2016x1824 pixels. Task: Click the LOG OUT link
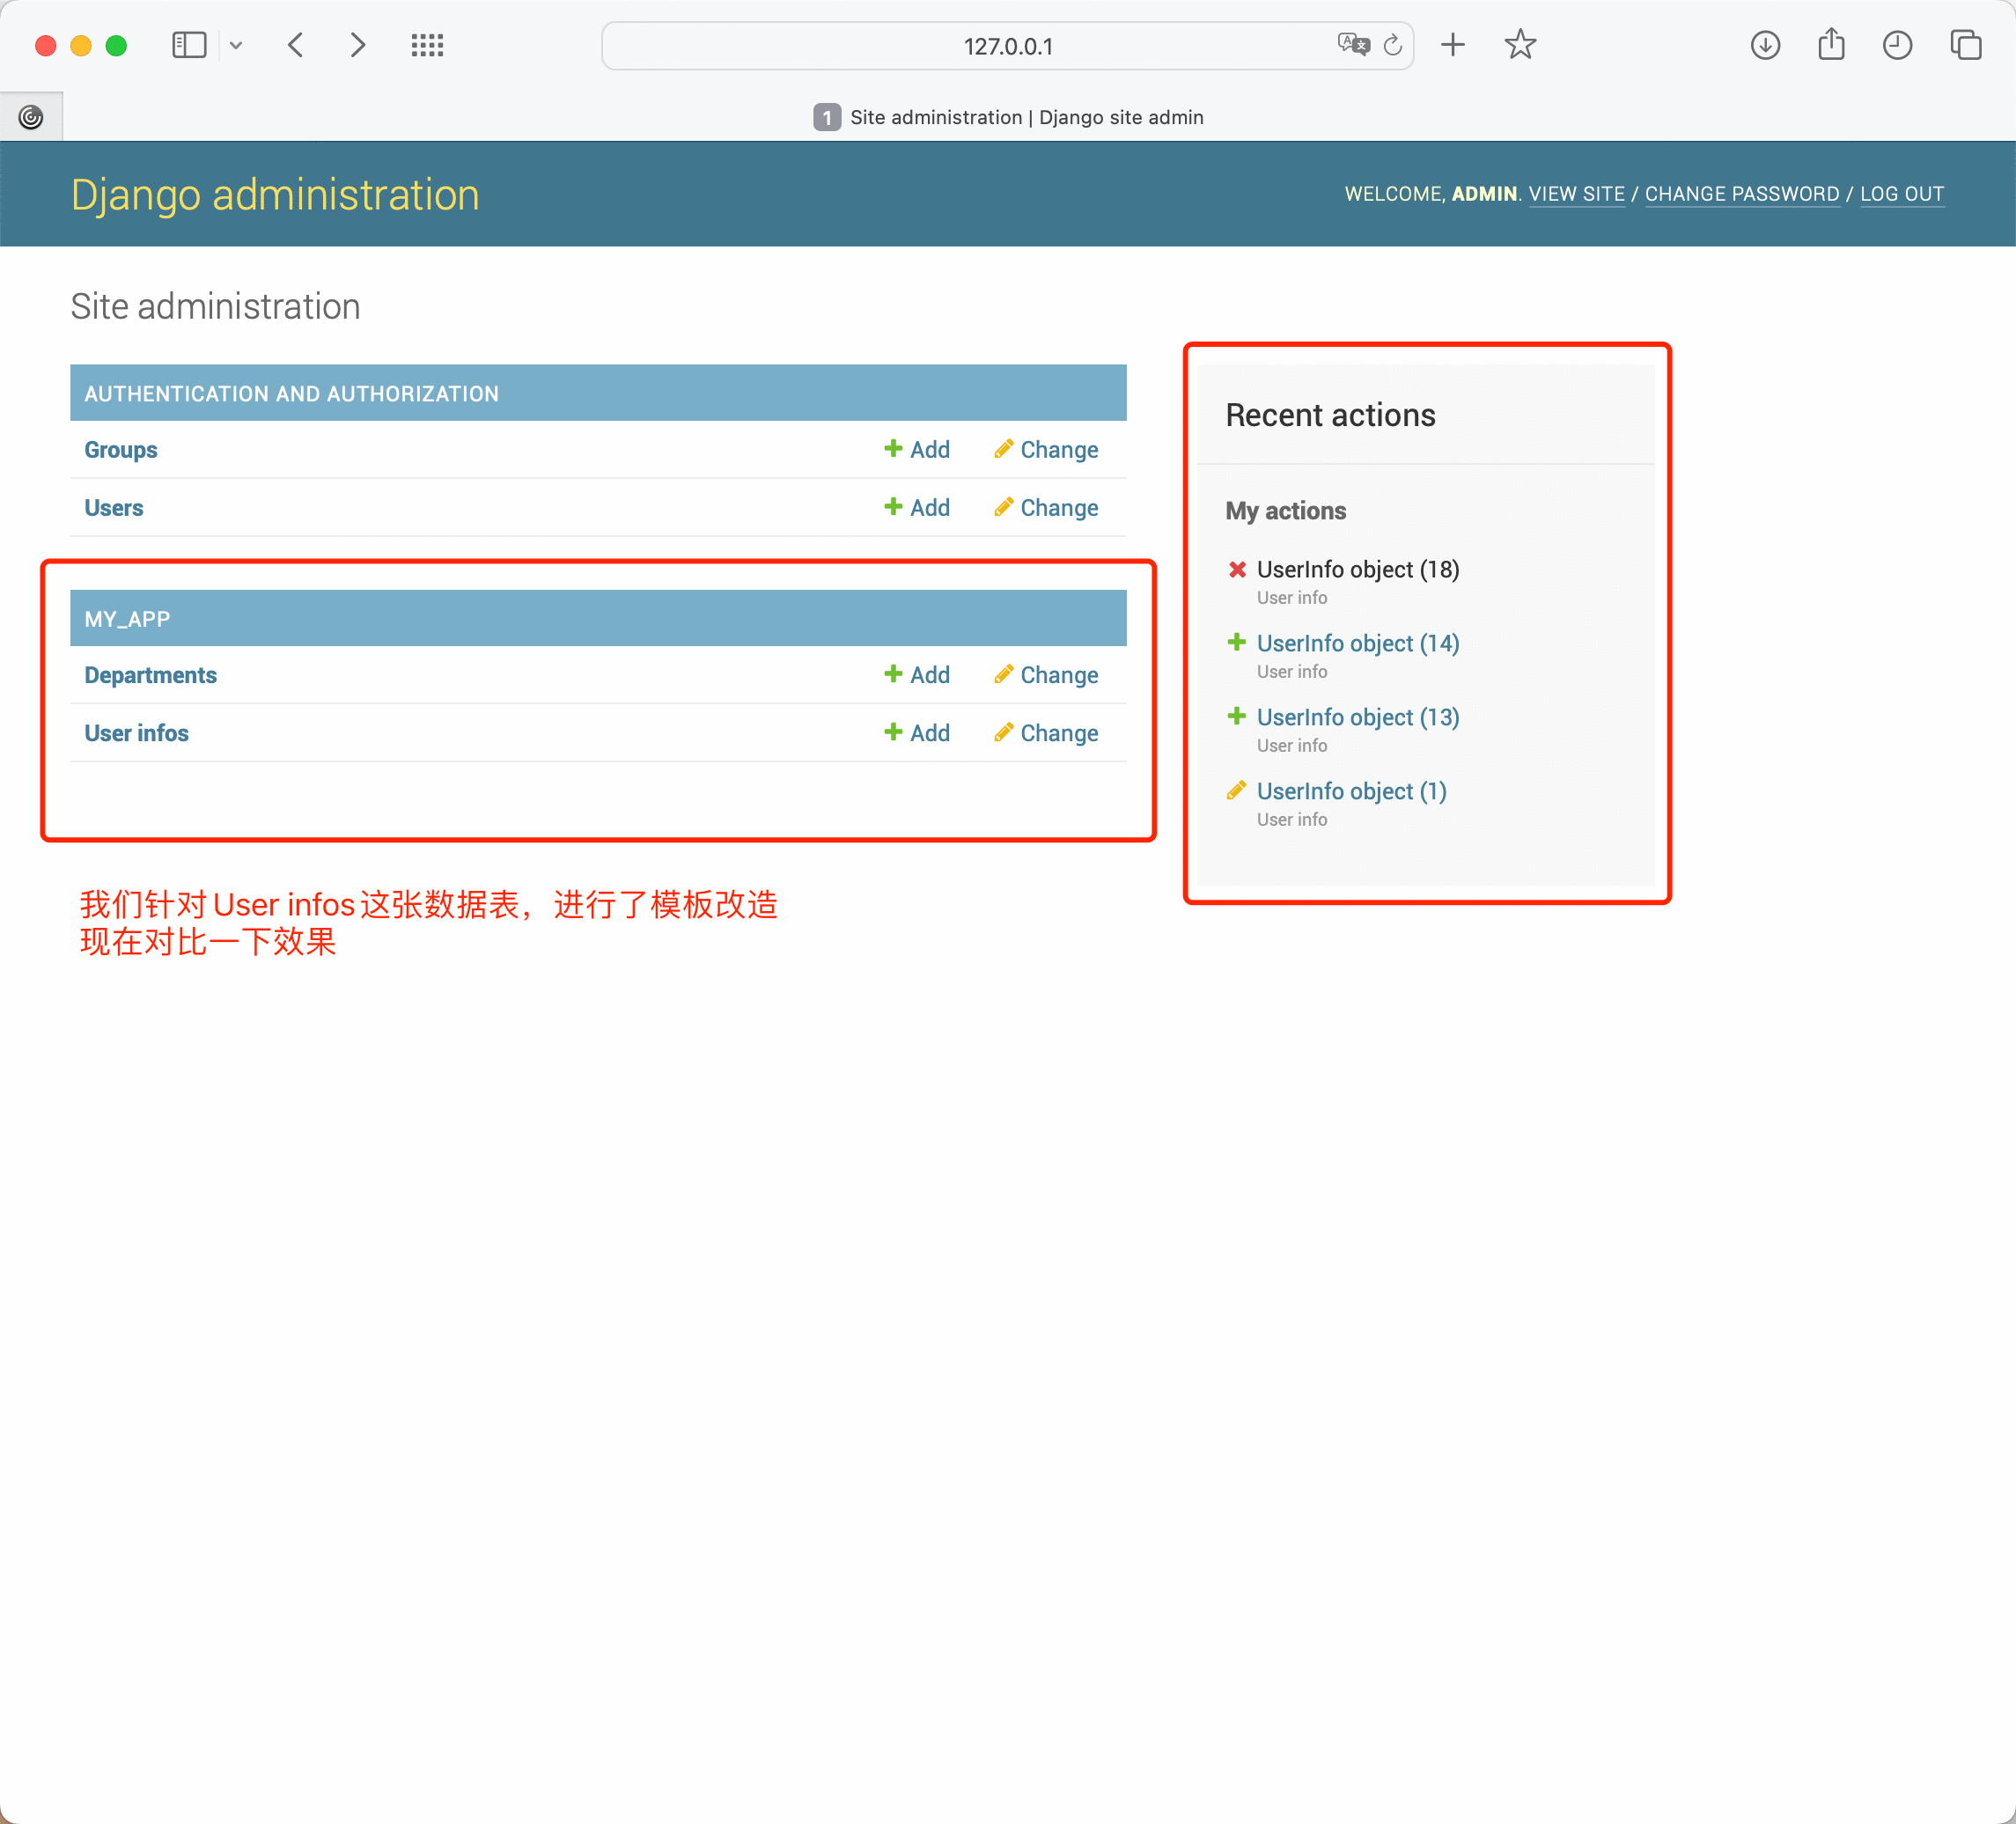coord(1902,194)
